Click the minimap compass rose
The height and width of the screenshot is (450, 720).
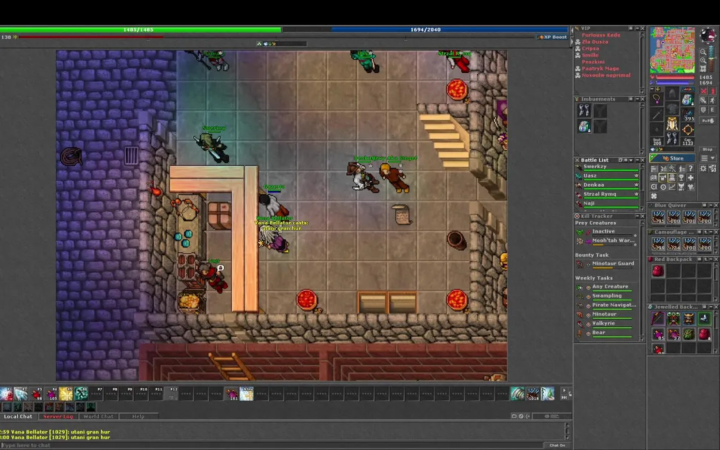pyautogui.click(x=708, y=34)
